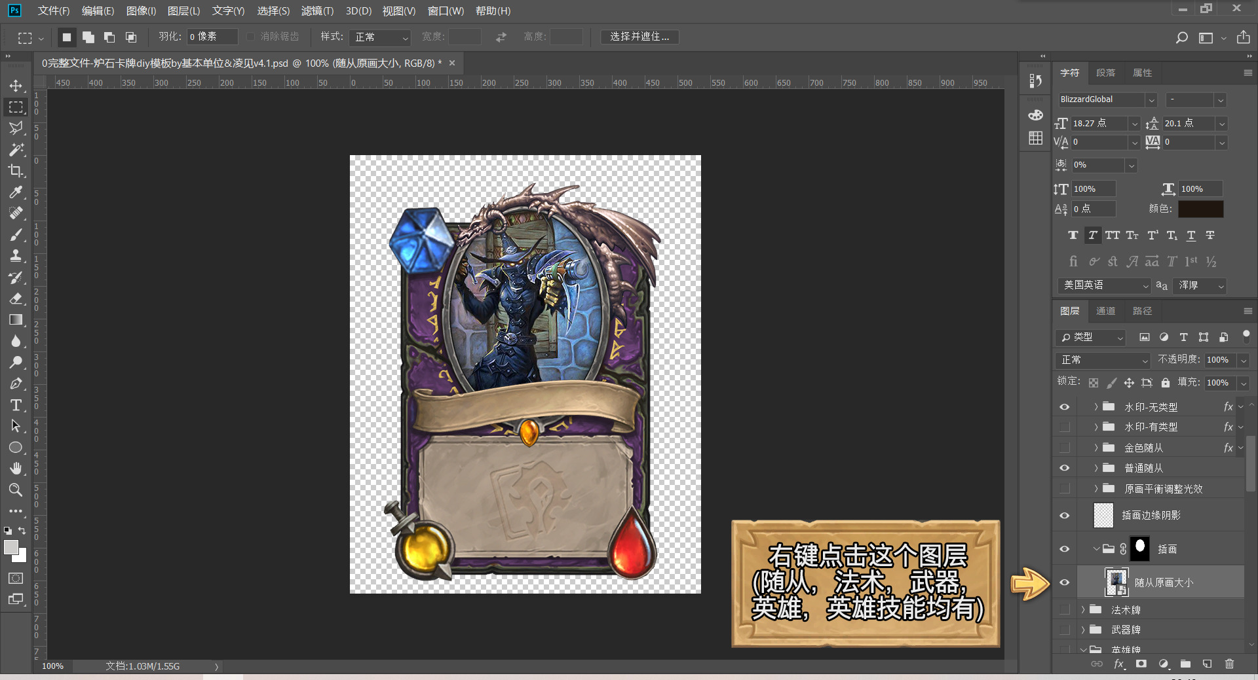Hide the 水印-无类型 layer group
The width and height of the screenshot is (1258, 680).
coord(1064,407)
